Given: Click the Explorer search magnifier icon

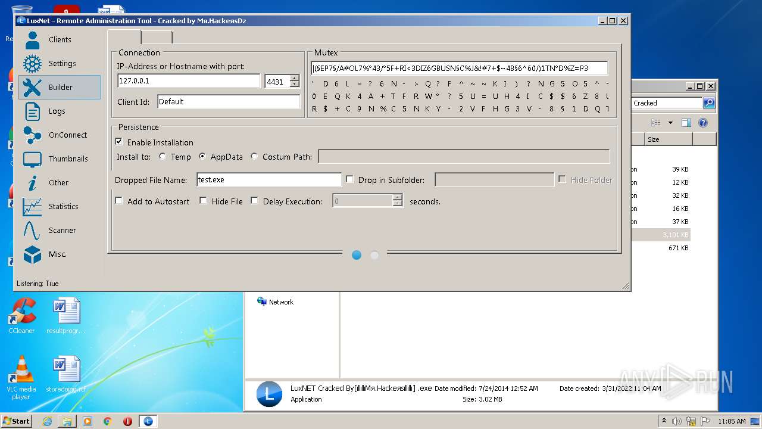Looking at the screenshot, I should click(708, 103).
